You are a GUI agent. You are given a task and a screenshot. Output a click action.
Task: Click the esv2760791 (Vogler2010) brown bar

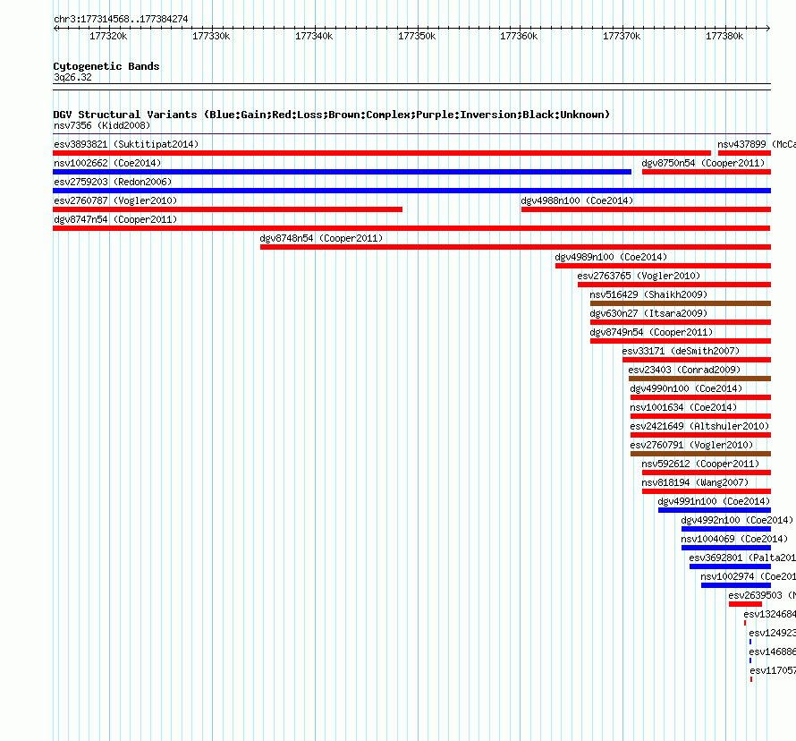click(x=700, y=454)
